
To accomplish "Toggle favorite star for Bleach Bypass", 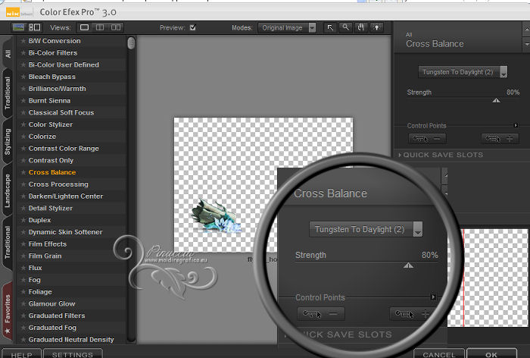I will (23, 77).
